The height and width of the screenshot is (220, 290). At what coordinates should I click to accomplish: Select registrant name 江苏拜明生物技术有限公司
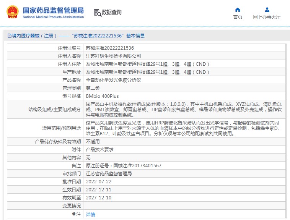pos(113,56)
